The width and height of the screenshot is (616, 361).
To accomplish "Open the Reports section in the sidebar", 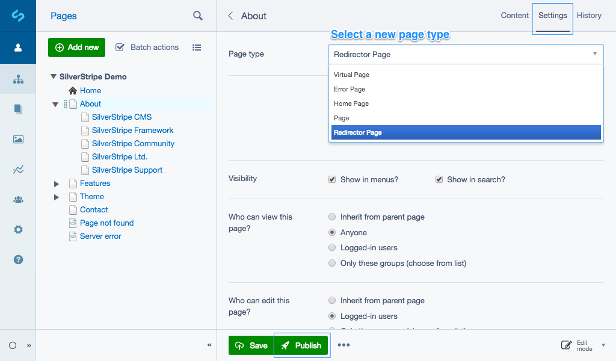I will point(17,170).
